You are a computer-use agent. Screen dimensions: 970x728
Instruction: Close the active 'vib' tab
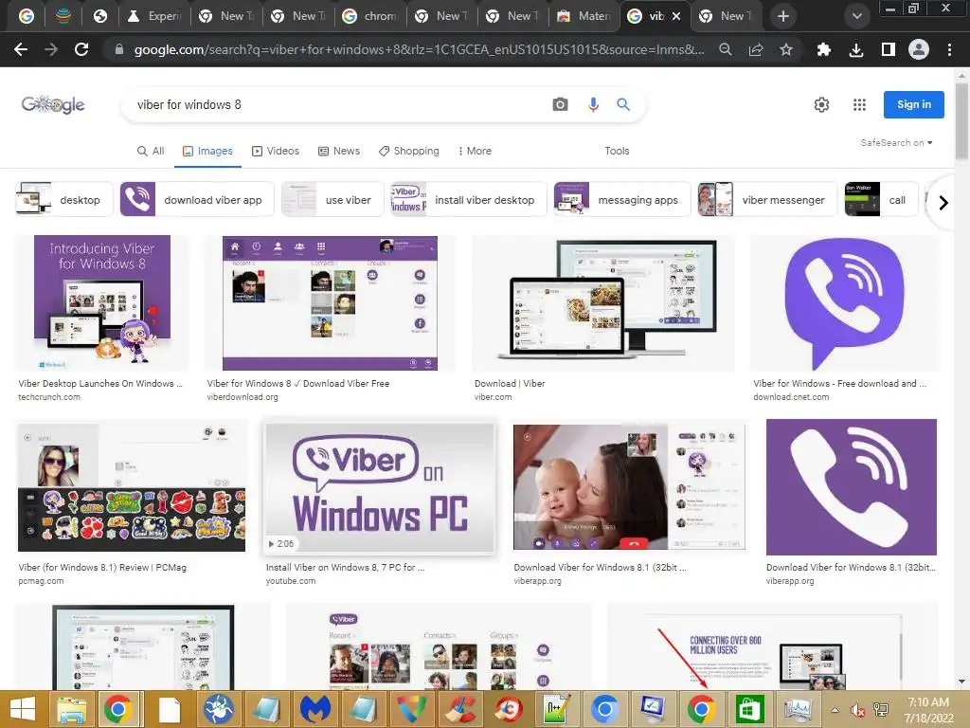click(676, 16)
